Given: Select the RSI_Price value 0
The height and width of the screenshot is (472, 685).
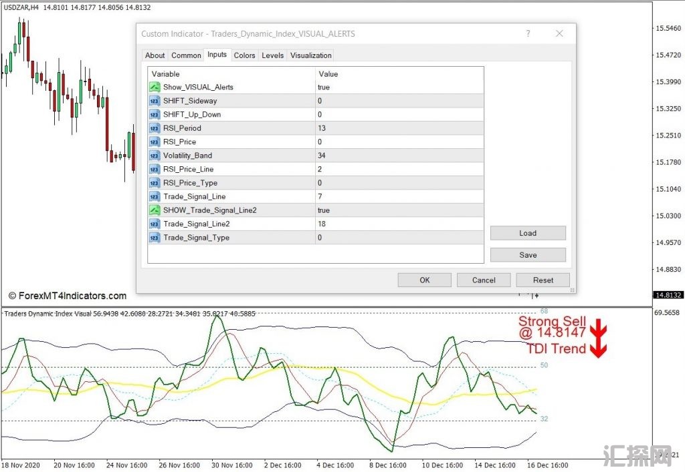Looking at the screenshot, I should click(x=320, y=142).
